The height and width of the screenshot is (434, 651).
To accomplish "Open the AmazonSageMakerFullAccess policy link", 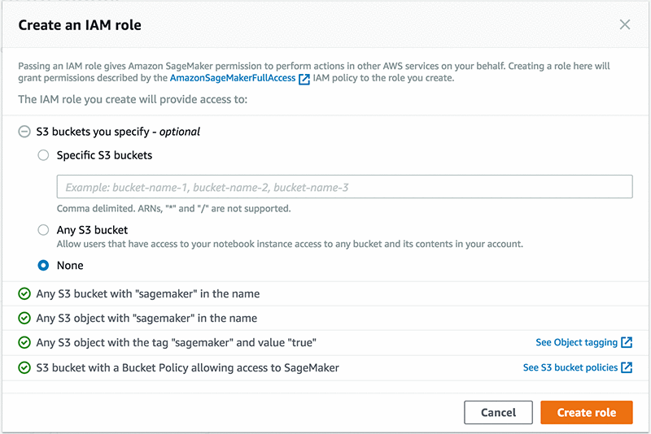I will [x=233, y=79].
